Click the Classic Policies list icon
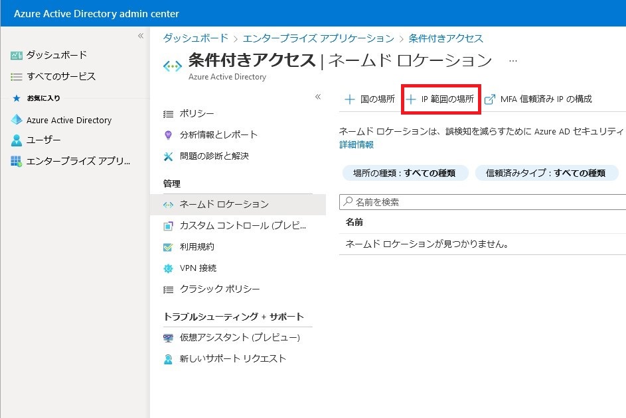This screenshot has height=418, width=626. coord(168,289)
